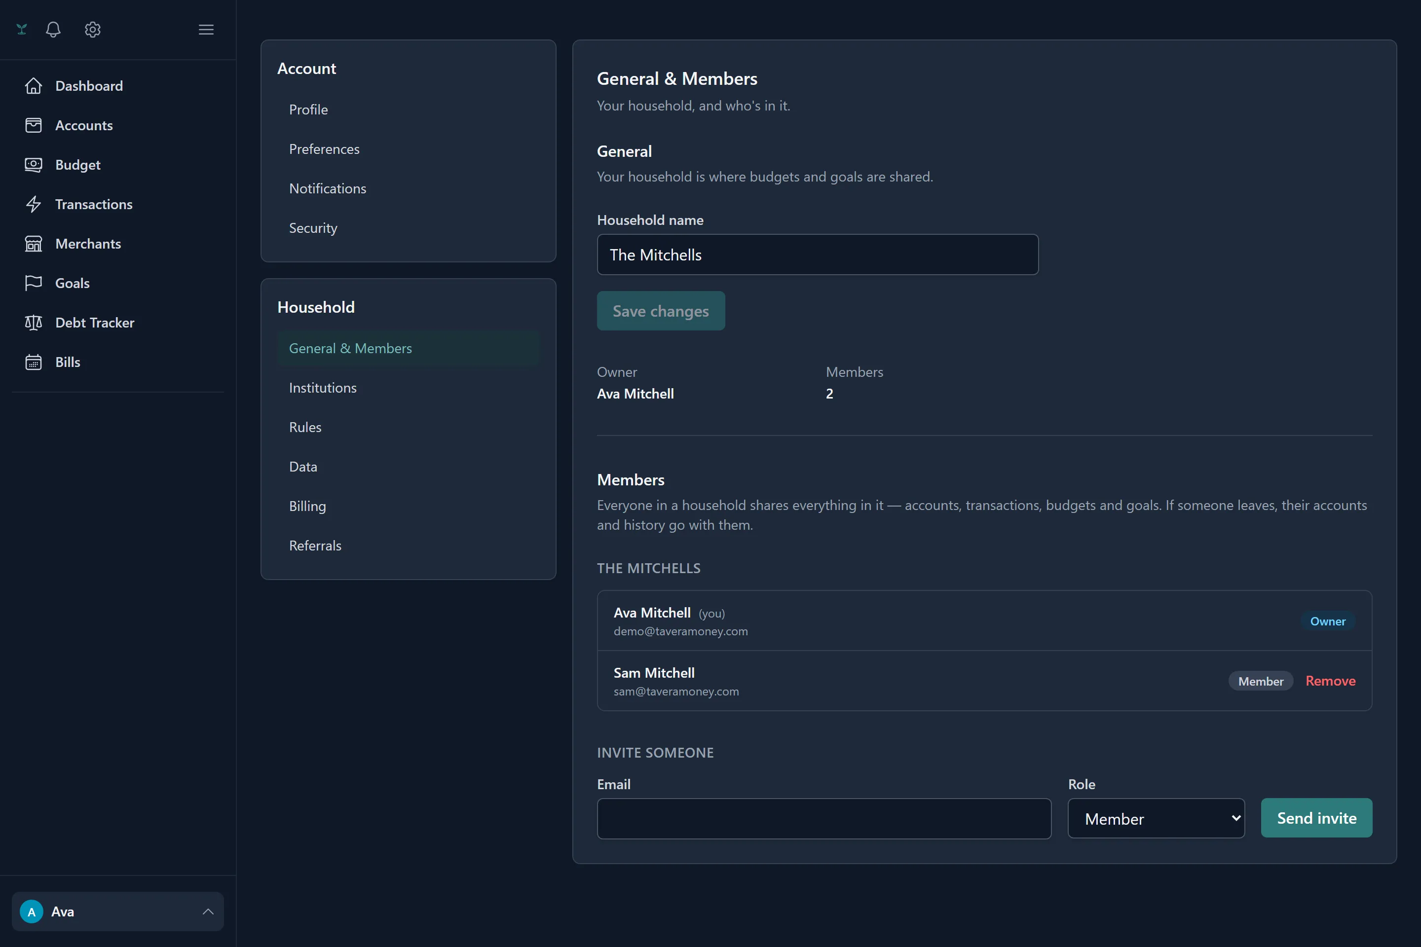Viewport: 1421px width, 947px height.
Task: Click the Owner badge for Ava Mitchell
Action: tap(1327, 621)
